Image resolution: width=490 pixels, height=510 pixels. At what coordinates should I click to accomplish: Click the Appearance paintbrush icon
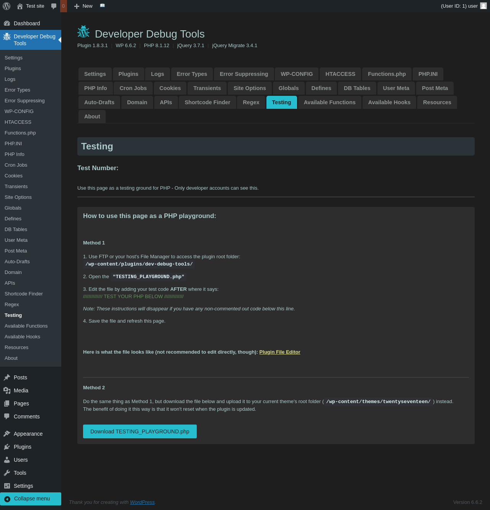7,434
